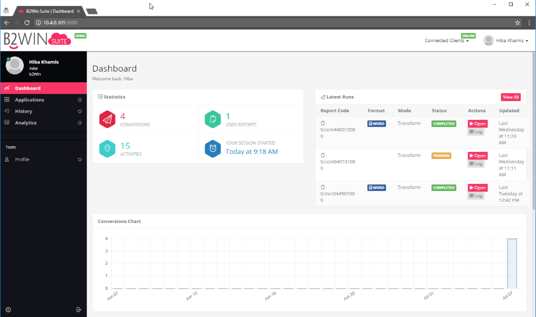Click report icon beside tcmcs044501000
Screen dimensions: 536x317
click(x=323, y=187)
